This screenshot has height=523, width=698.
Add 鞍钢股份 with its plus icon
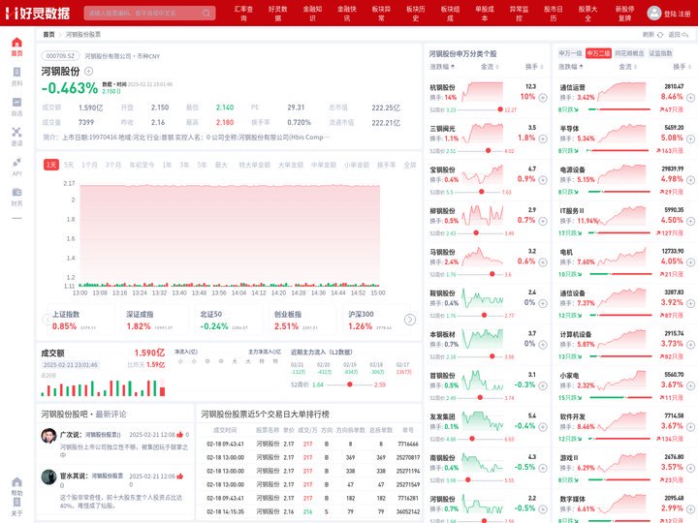tap(543, 303)
